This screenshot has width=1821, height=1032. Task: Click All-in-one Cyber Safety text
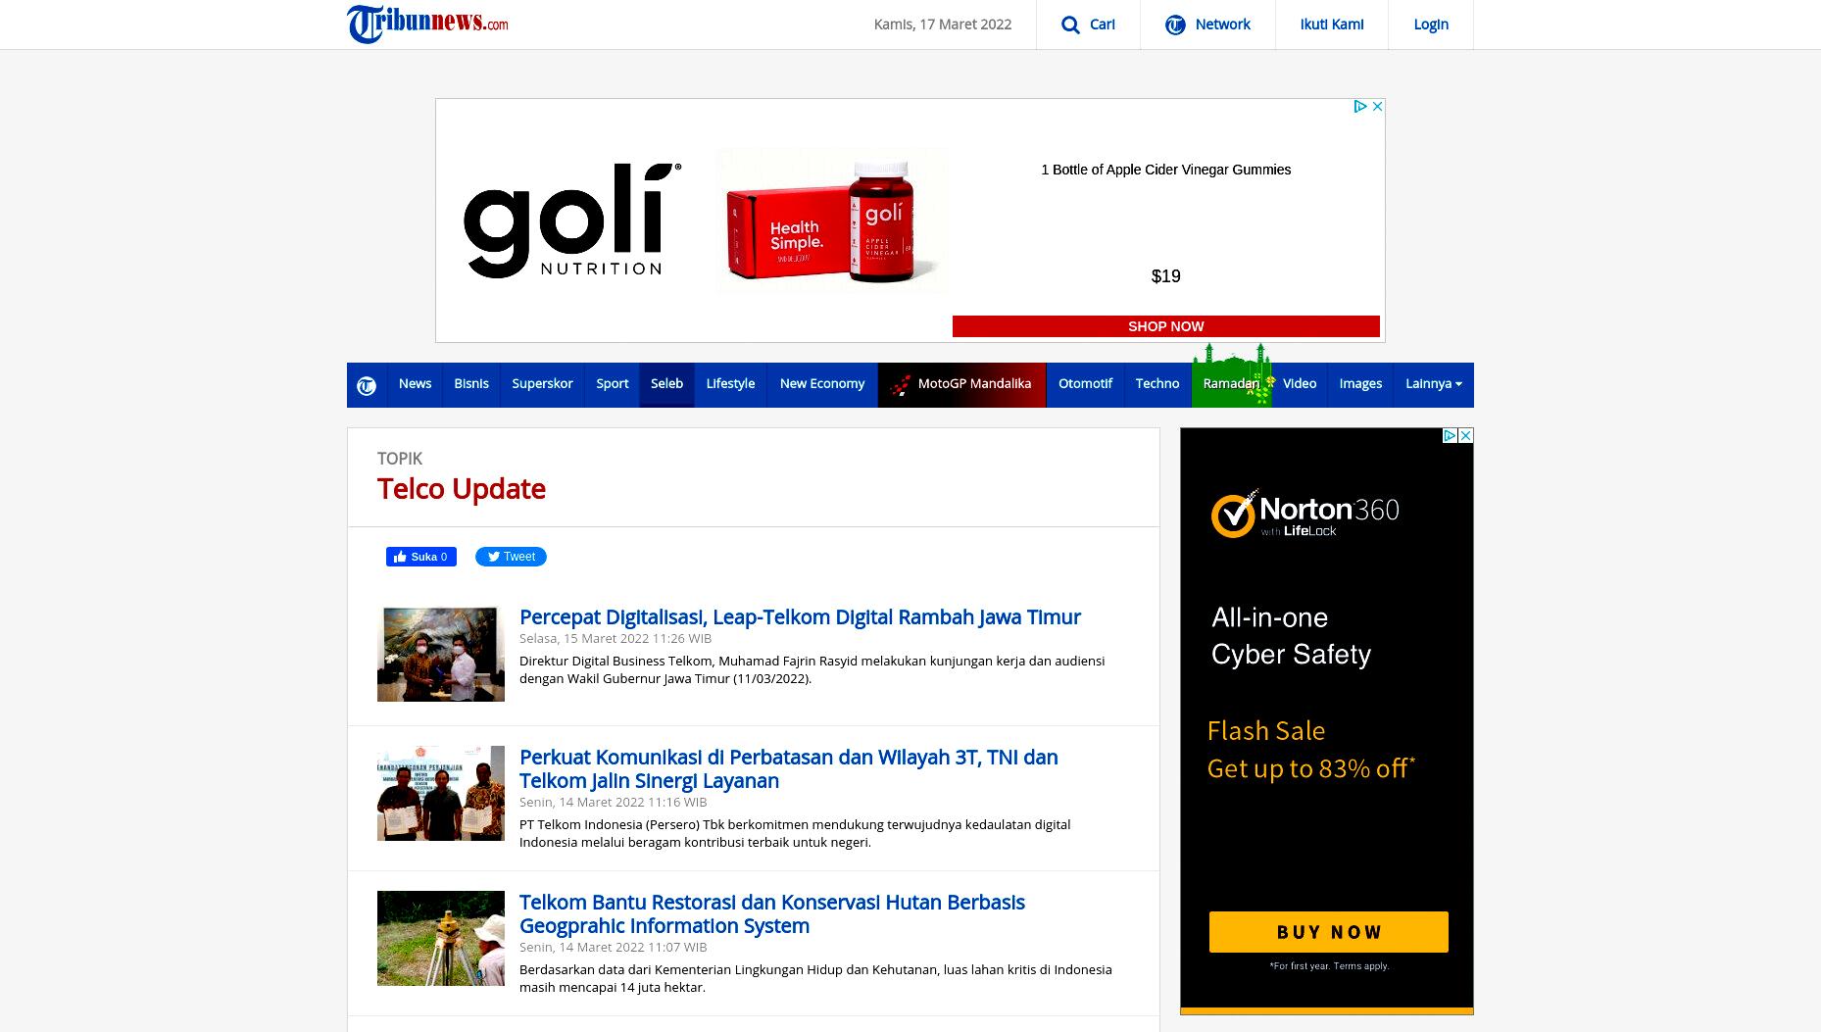(1291, 636)
